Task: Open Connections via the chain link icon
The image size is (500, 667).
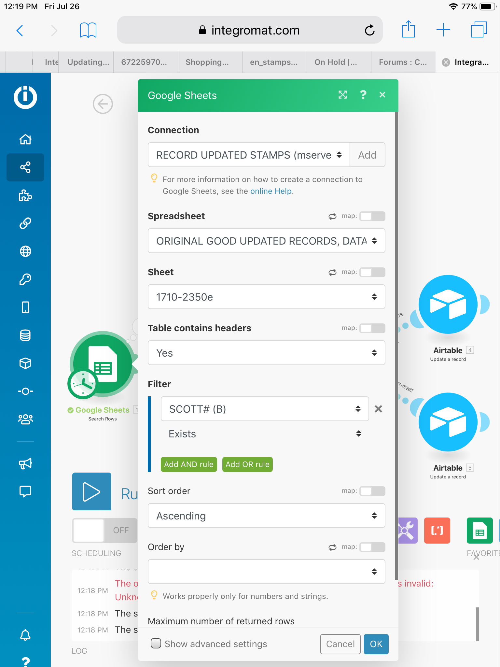Action: [25, 223]
